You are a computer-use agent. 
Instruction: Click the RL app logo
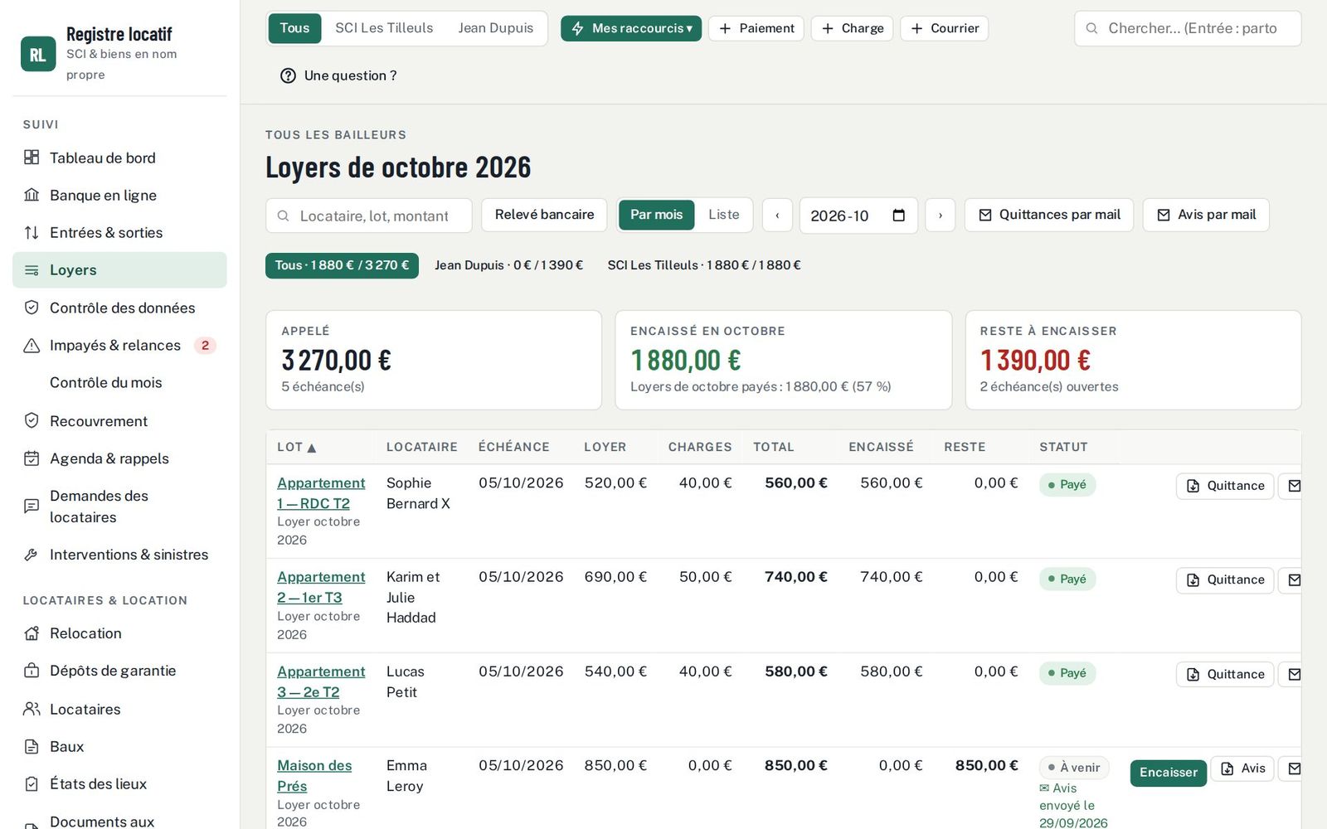[x=38, y=54]
